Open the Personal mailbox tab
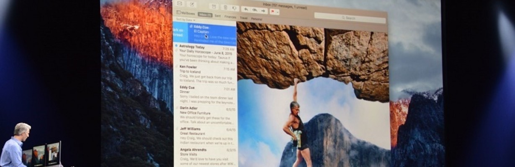Image resolution: width=515 pixels, height=167 pixels. 257,19
